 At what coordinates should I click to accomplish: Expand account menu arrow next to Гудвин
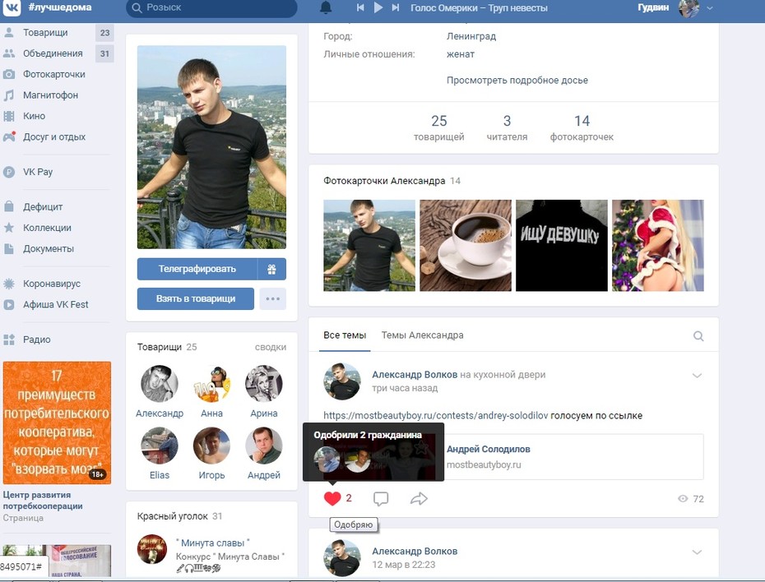tap(709, 7)
